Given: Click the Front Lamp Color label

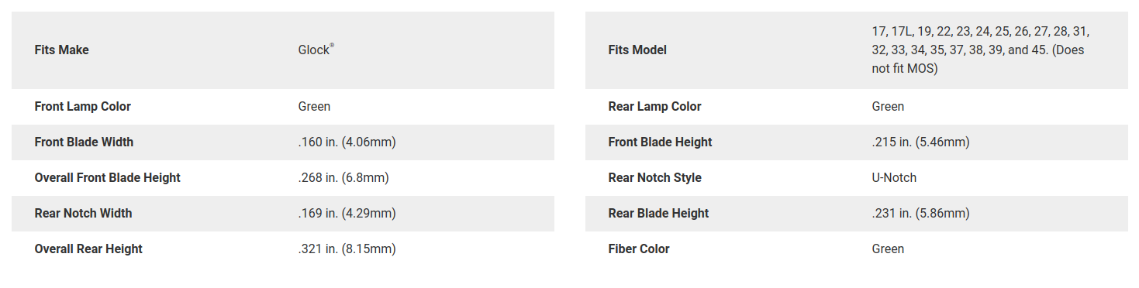Looking at the screenshot, I should pos(83,107).
